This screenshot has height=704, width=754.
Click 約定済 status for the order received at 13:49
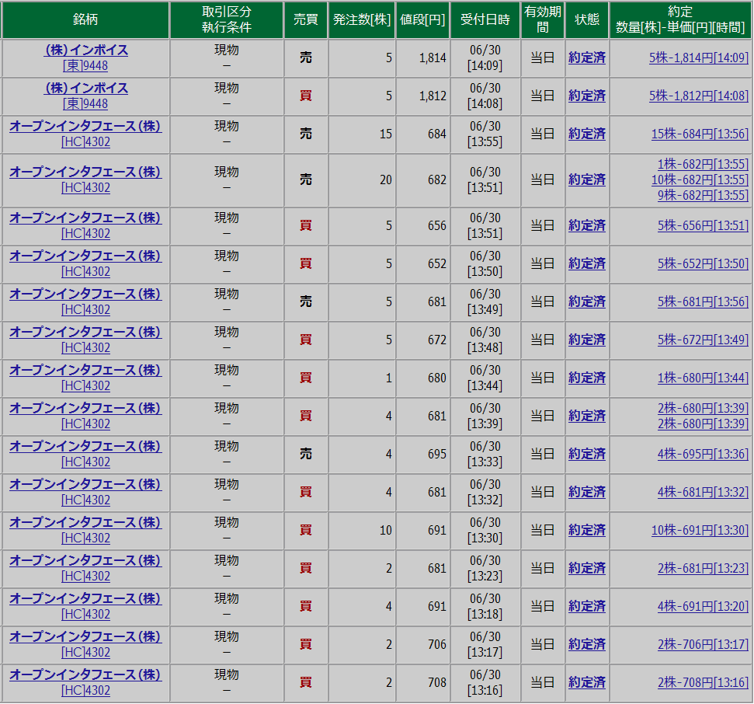click(x=586, y=301)
